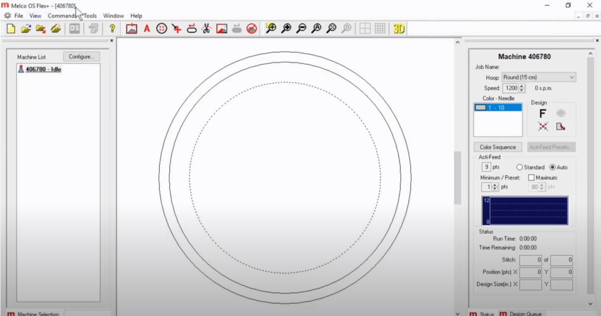Image resolution: width=601 pixels, height=316 pixels.
Task: Open the Hoop dropdown Round (15 cm)
Action: (x=539, y=77)
